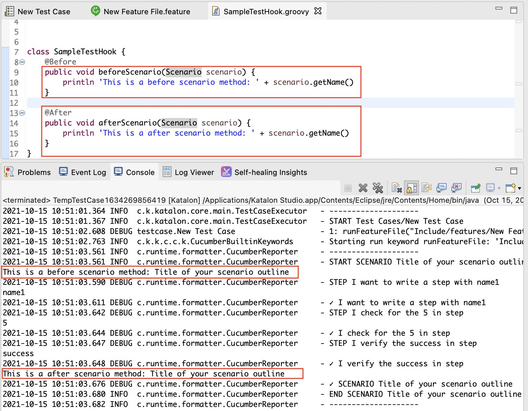Image resolution: width=528 pixels, height=411 pixels.
Task: Close the SampleTestHook.groovy editor tab
Action: pos(318,11)
